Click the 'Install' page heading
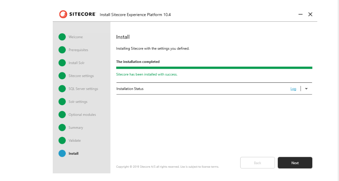 click(x=123, y=37)
